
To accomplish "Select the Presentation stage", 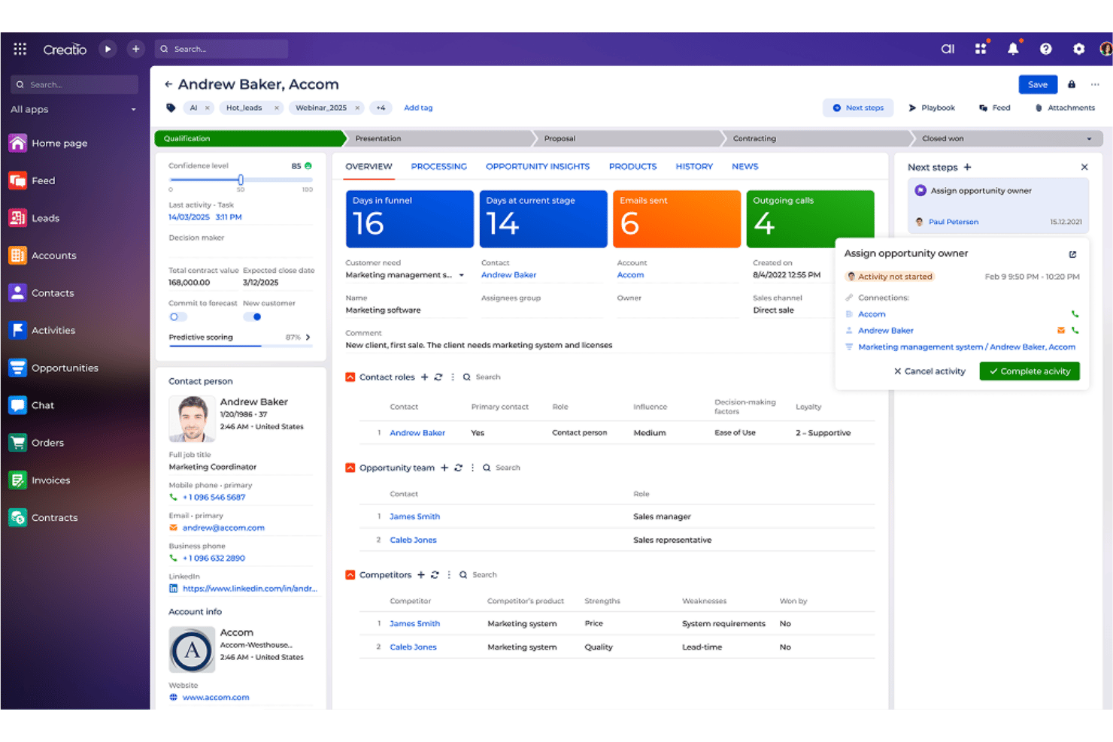I will tap(441, 139).
